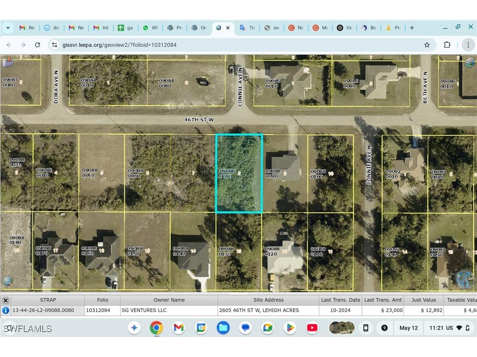Launch Google Meet from the shelf

pyautogui.click(x=267, y=328)
